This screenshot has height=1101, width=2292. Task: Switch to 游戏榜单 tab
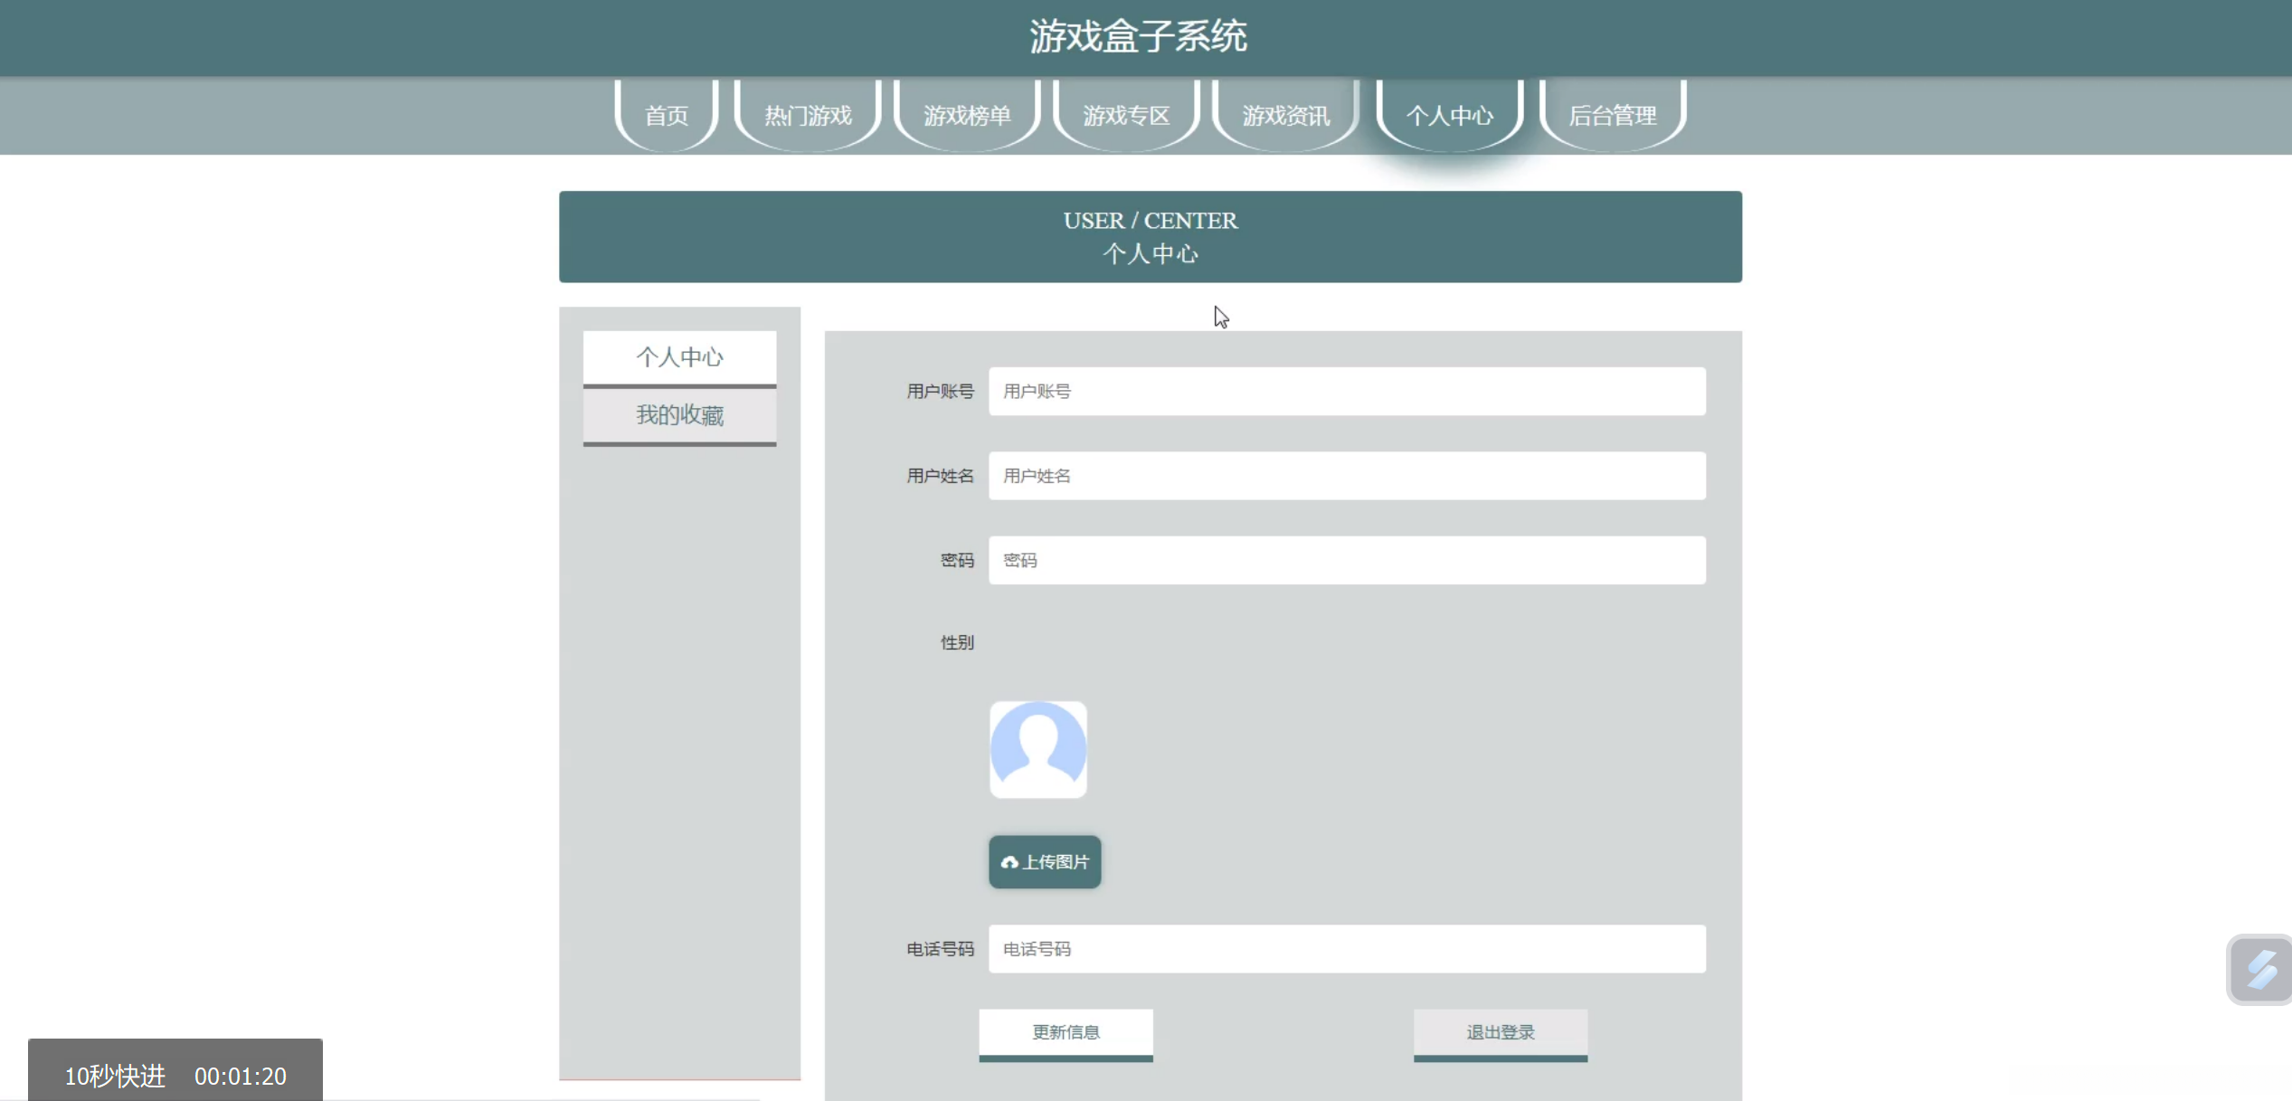point(967,116)
